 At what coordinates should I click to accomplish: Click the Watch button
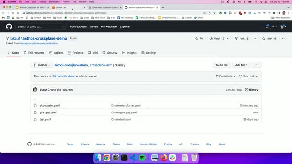[x=217, y=38]
